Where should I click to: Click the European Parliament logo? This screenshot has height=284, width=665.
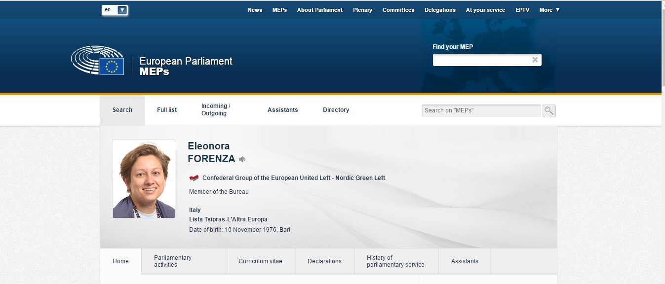coord(97,61)
